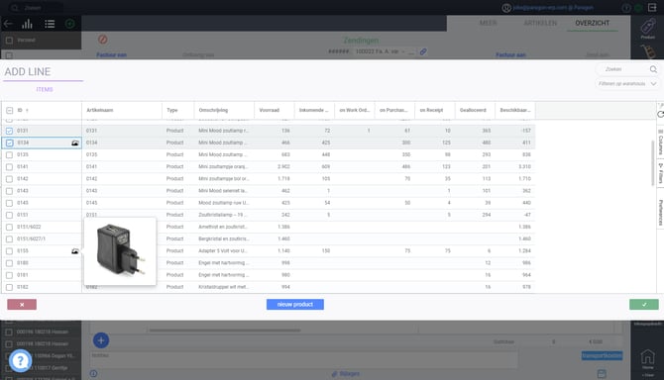Open the Product tag sidebar icon
This screenshot has height=380, width=664.
(647, 29)
